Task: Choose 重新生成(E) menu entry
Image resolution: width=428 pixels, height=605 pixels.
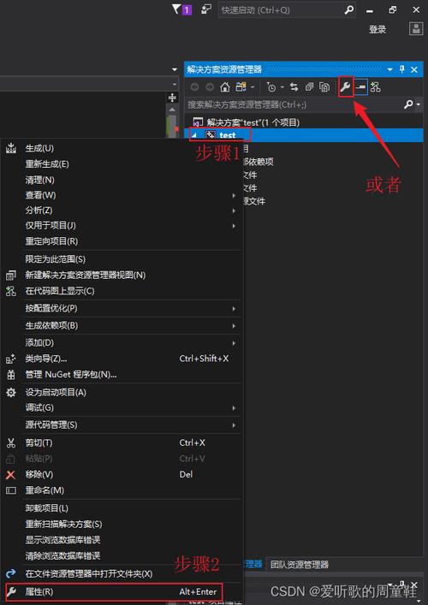Action: 122,164
